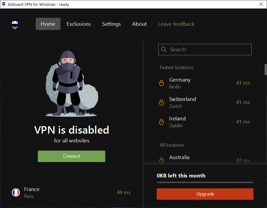
Task: Click the lock icon beside Switzerland
Action: pyautogui.click(x=161, y=103)
